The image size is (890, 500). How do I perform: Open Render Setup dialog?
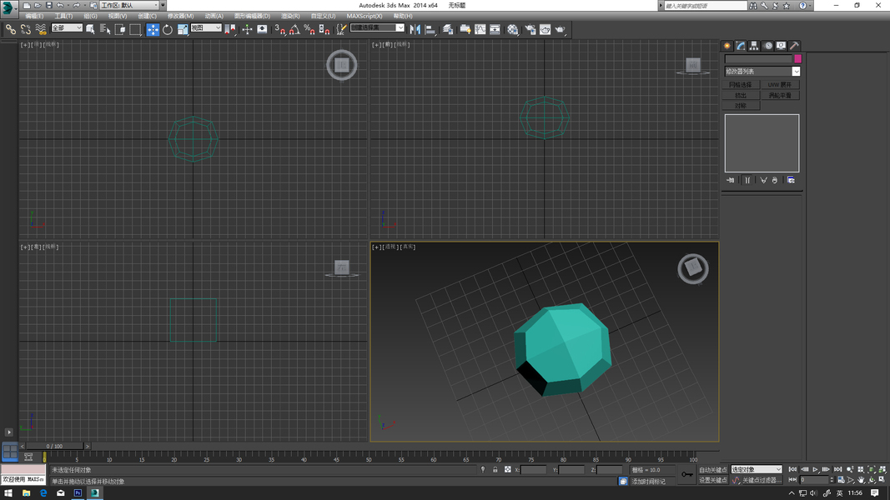tap(530, 29)
